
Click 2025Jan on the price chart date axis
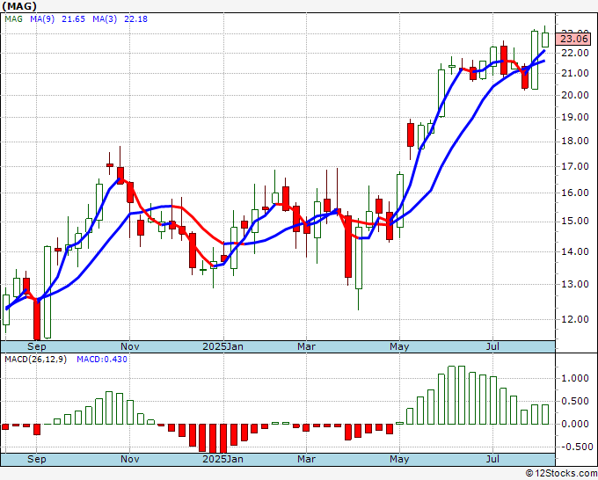(222, 346)
